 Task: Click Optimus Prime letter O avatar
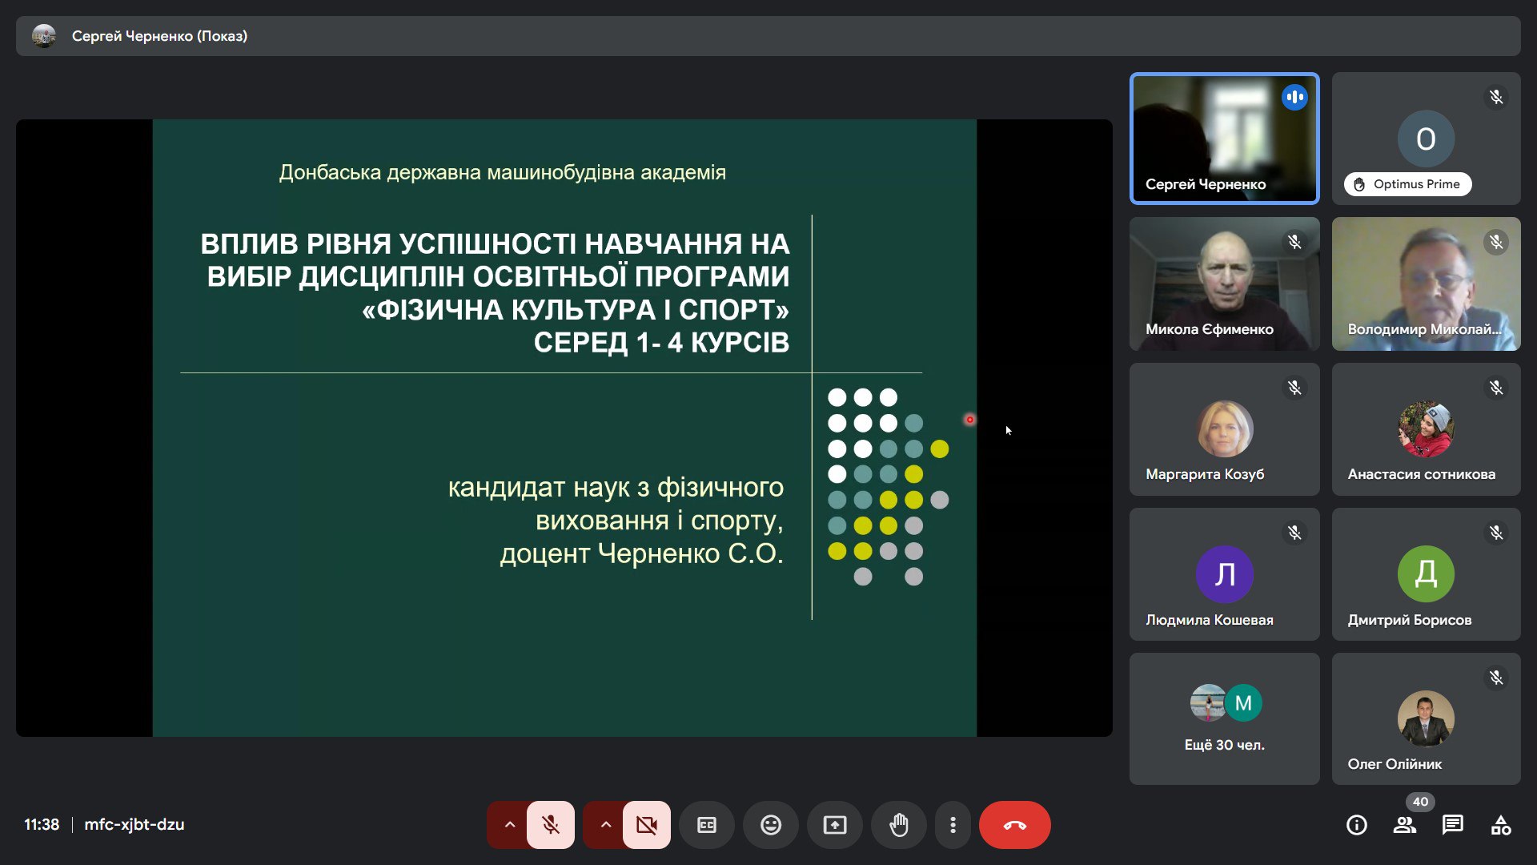(1426, 139)
